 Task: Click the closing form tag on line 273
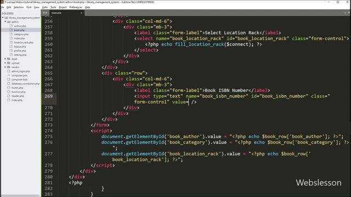100,125
